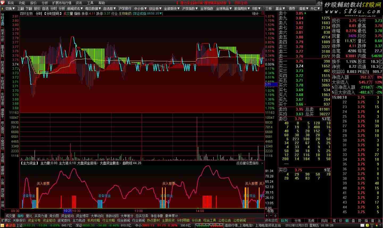The image size is (383, 228).
Task: Click the 债券 toolbar button
Action: [x=292, y=8]
